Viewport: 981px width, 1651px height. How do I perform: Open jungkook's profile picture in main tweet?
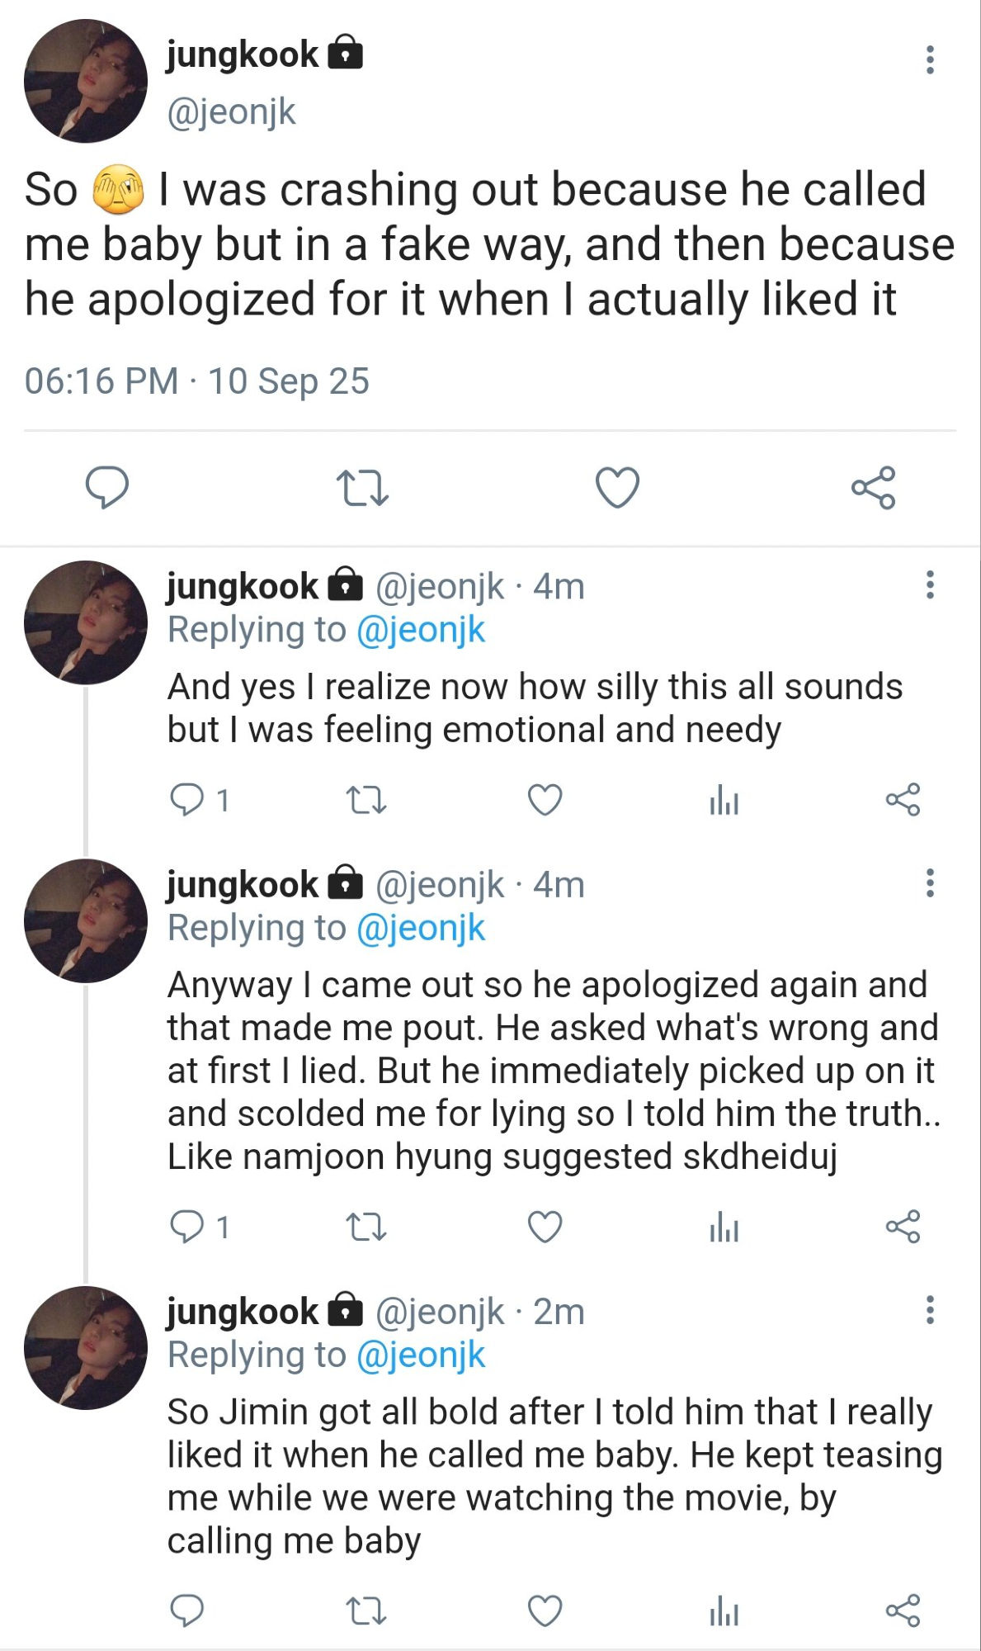[86, 81]
